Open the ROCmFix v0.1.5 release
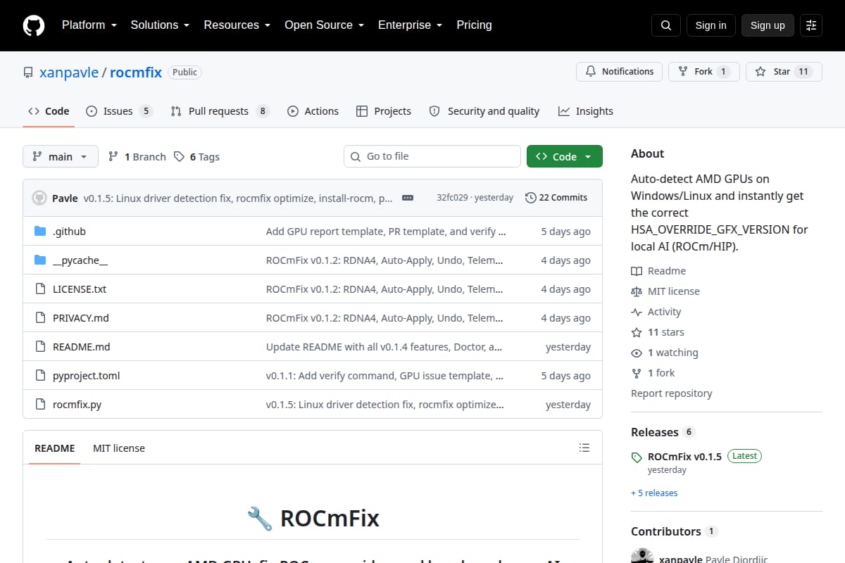845x563 pixels. (x=684, y=457)
